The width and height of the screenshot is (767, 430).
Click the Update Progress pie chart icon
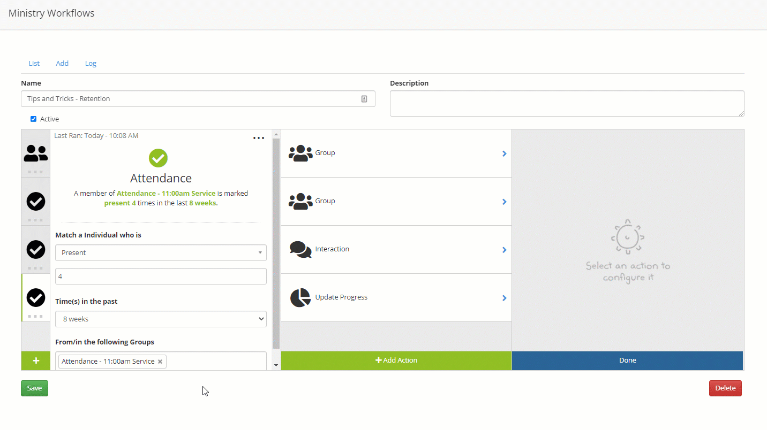pos(300,298)
